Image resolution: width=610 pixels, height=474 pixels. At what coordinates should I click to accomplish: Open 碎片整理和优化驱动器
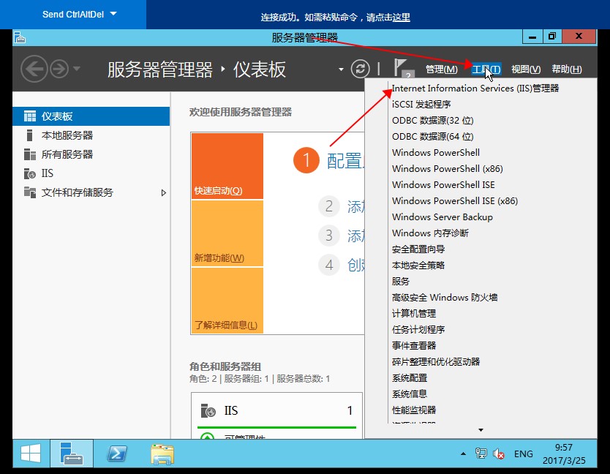pyautogui.click(x=436, y=362)
